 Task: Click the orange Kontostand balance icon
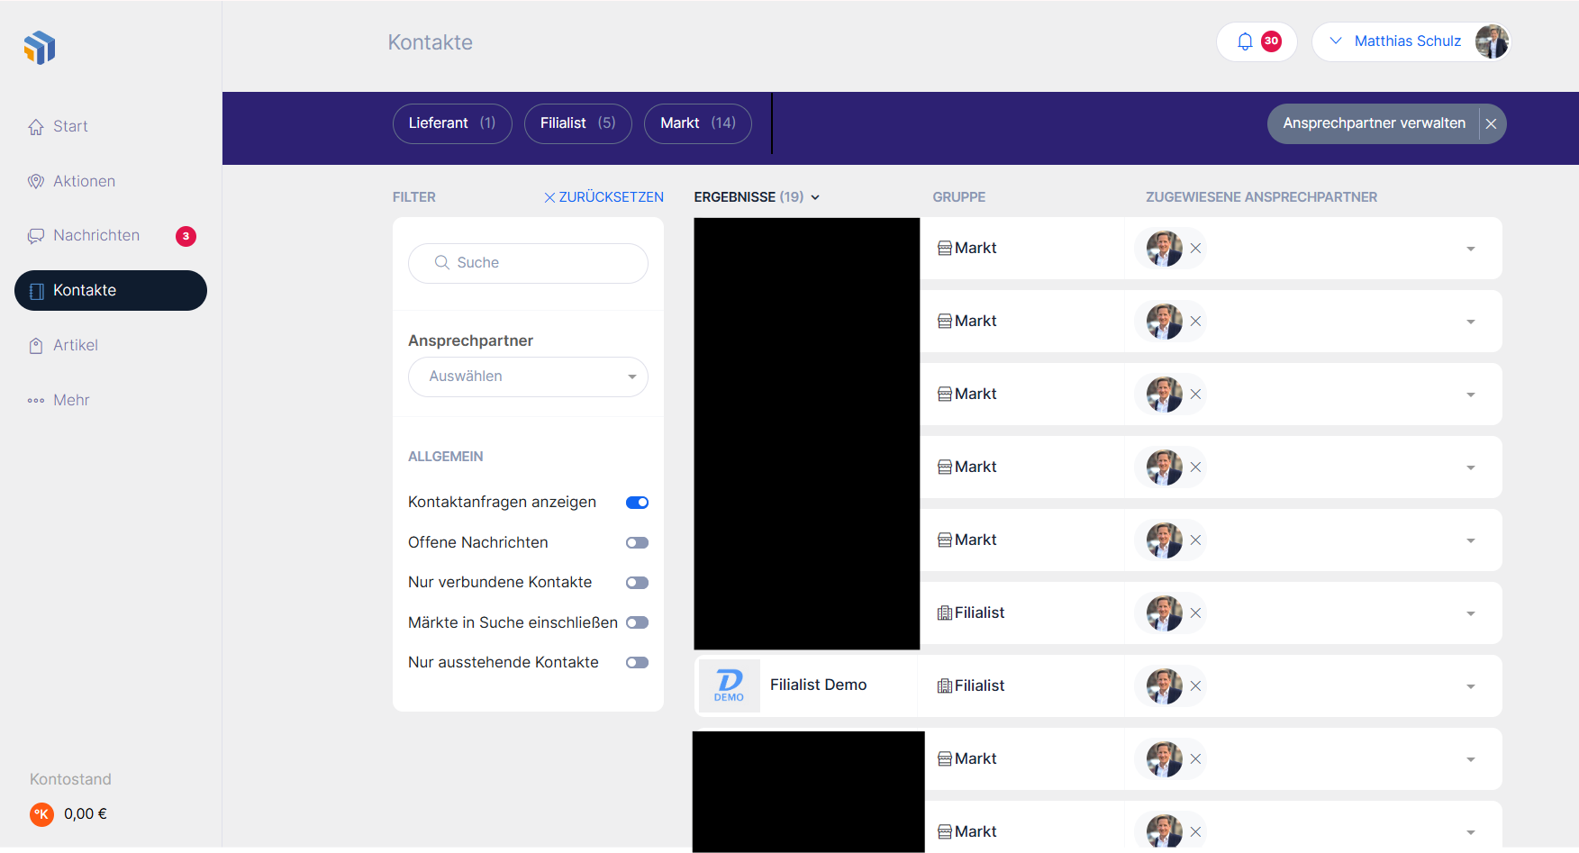click(41, 814)
